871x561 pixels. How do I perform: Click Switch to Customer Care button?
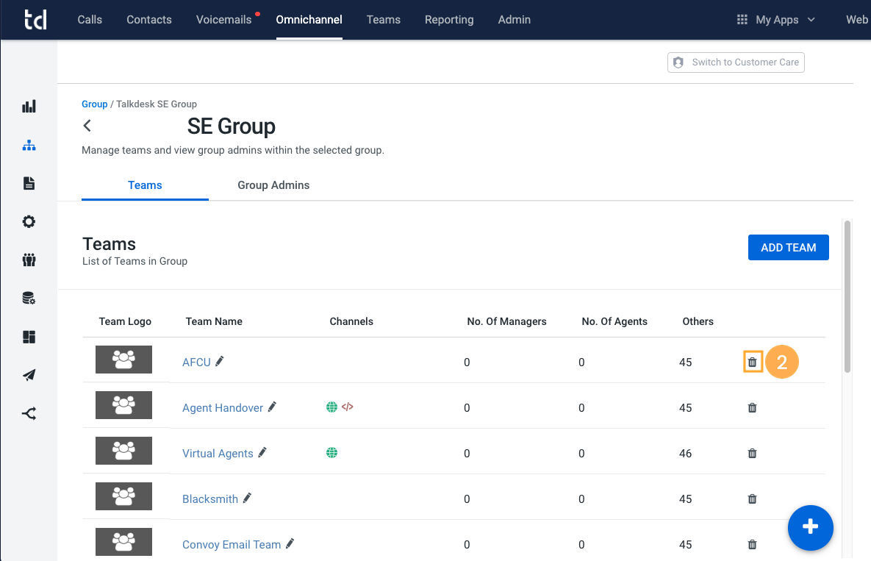click(736, 62)
